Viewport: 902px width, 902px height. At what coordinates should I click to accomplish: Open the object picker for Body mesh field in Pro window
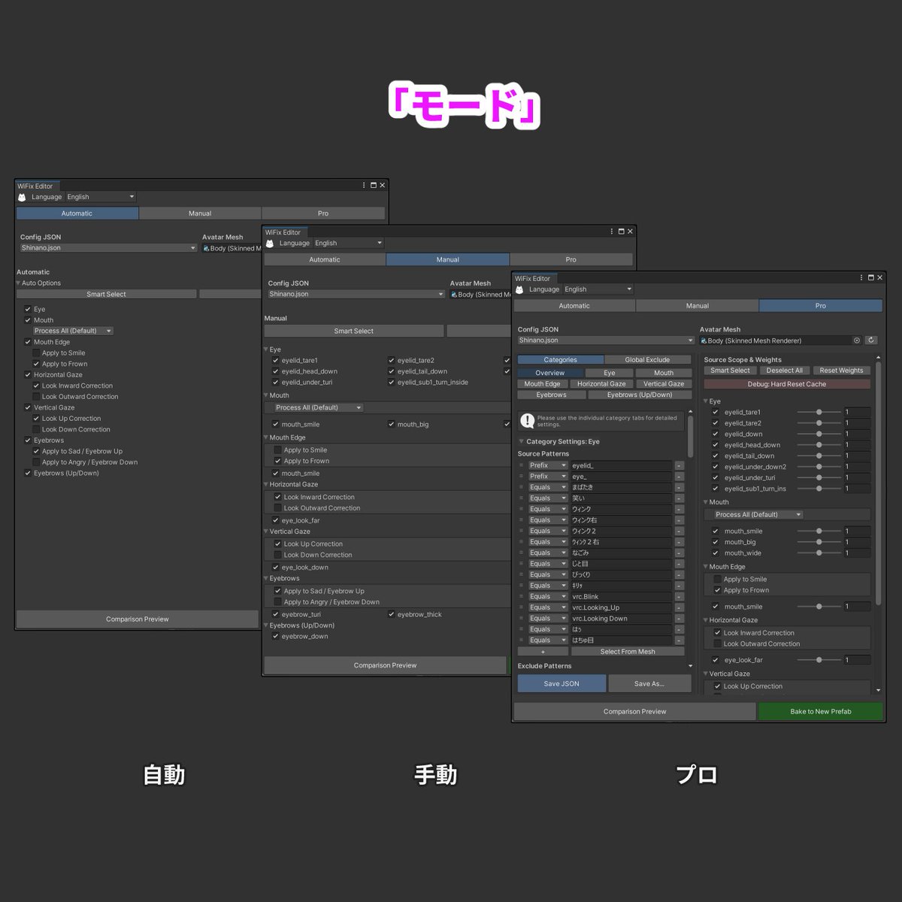click(x=857, y=341)
